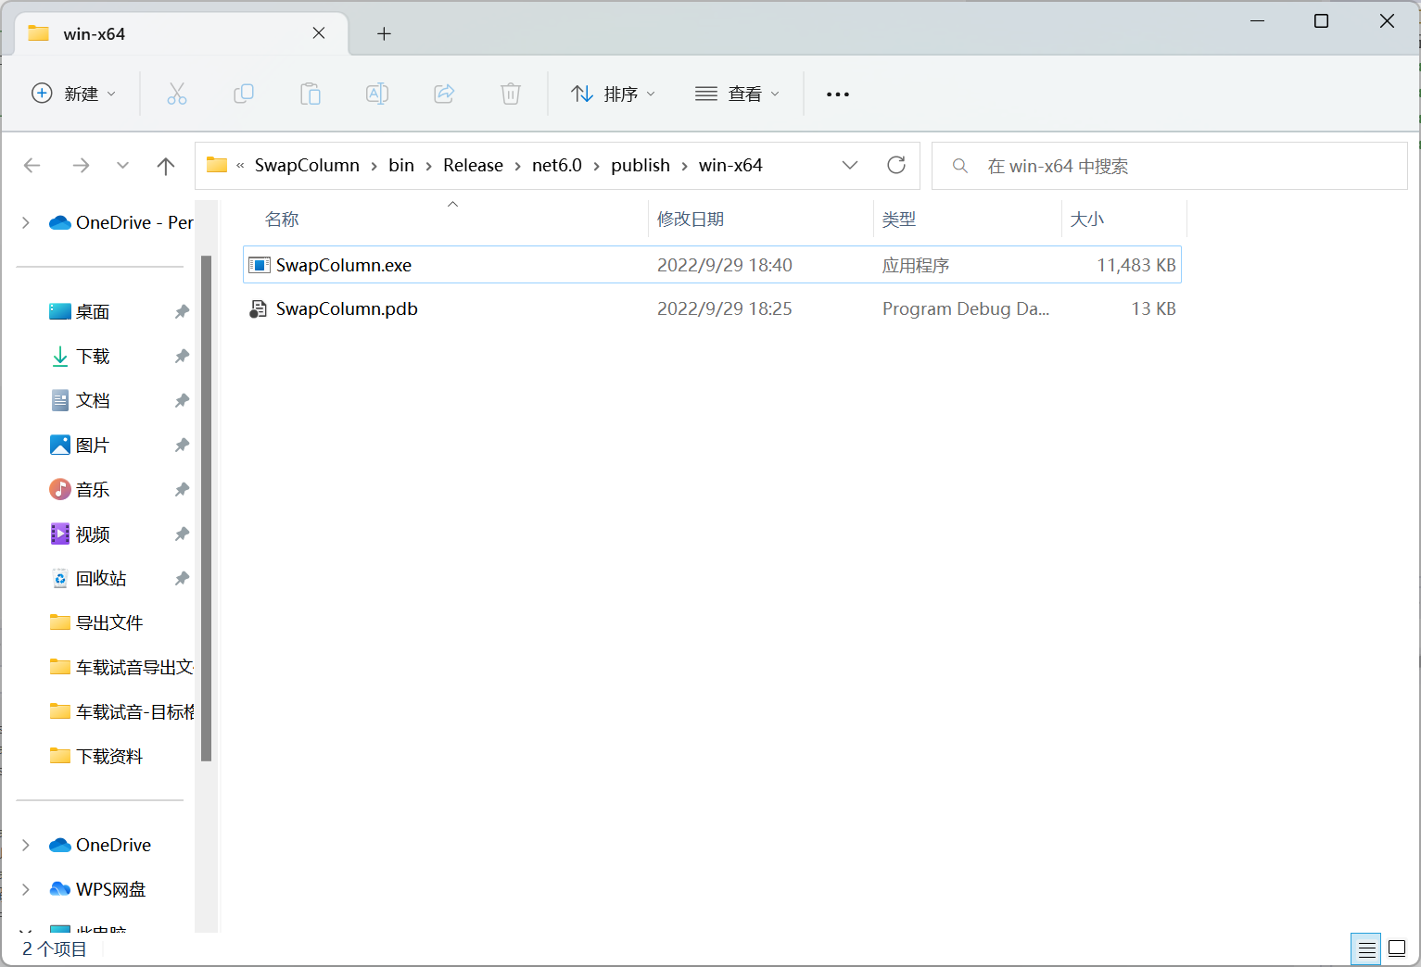Show hidden breadcrumb path chevrons
The image size is (1421, 967).
click(x=240, y=166)
